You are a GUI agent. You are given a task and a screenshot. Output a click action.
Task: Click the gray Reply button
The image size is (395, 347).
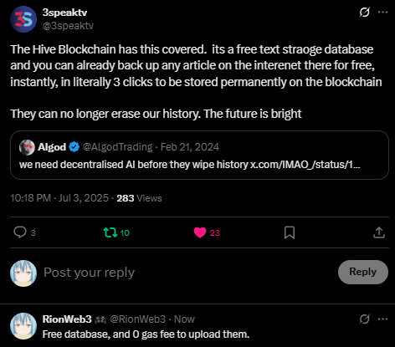[x=363, y=272]
